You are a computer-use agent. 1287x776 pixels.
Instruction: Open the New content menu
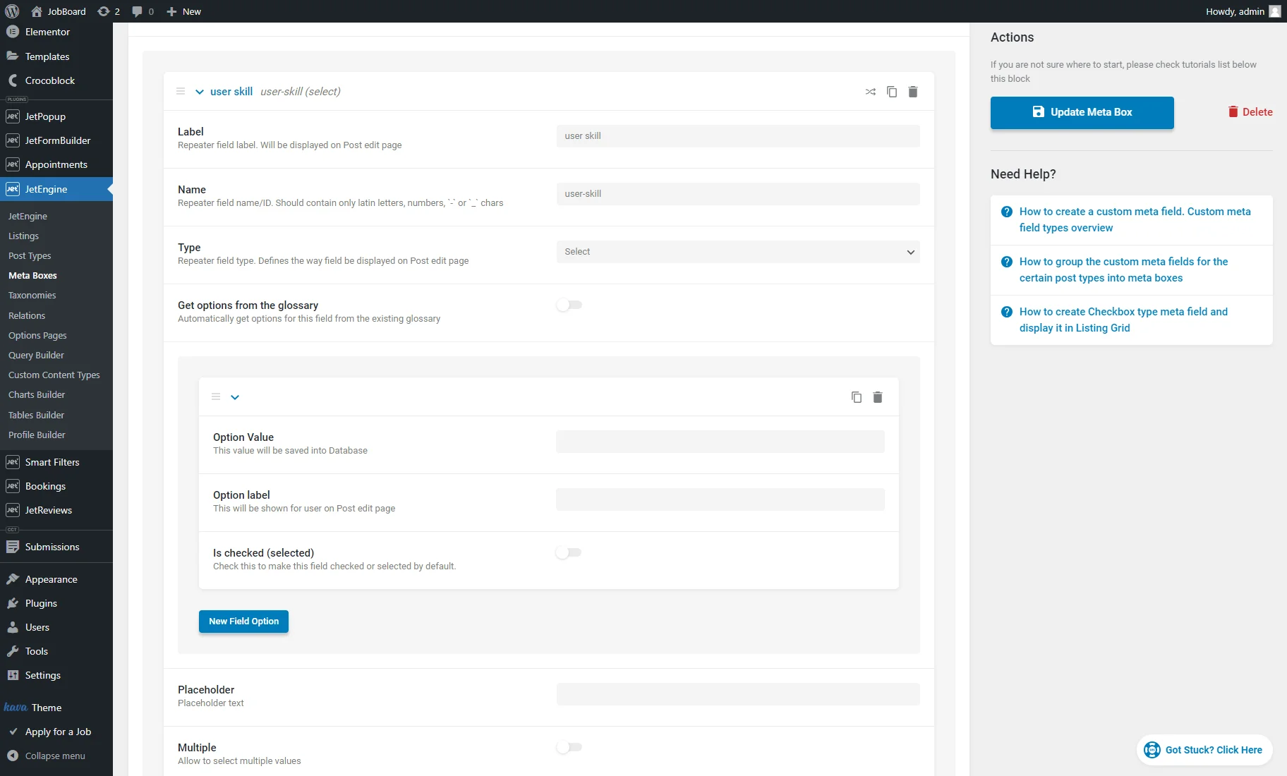183,11
